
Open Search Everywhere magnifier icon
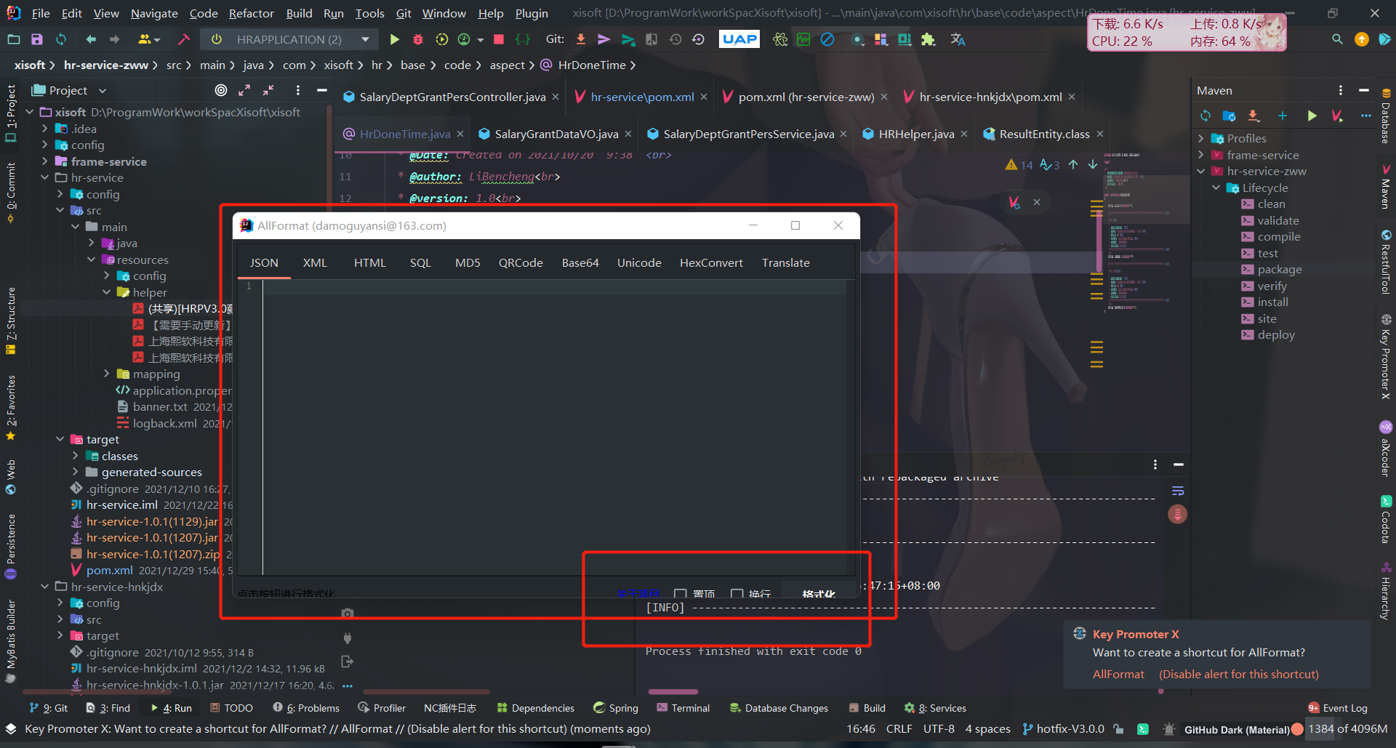(x=1337, y=39)
